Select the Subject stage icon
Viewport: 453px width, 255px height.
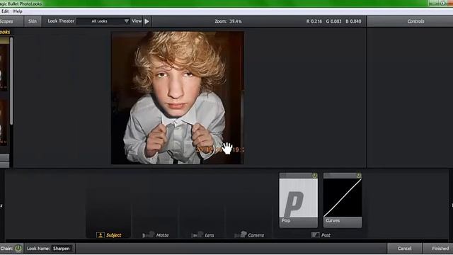101,235
